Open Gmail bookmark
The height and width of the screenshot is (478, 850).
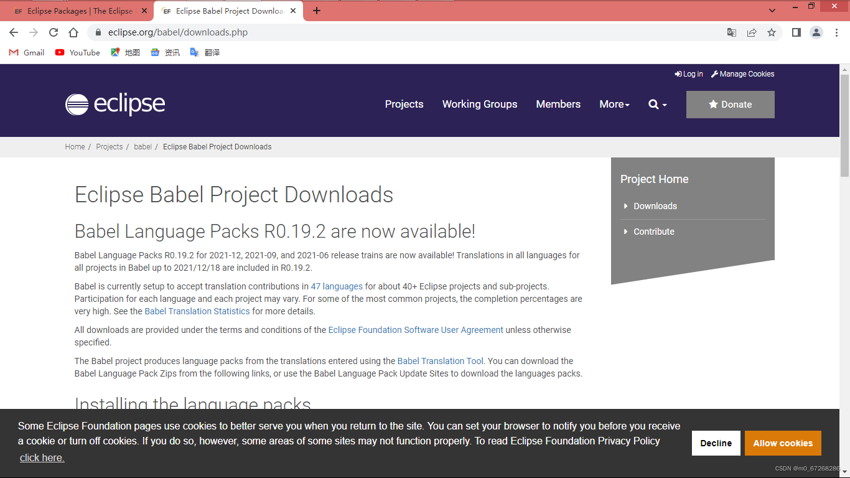click(27, 52)
